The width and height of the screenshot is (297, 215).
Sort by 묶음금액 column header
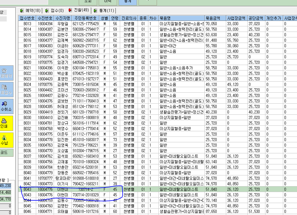[215, 18]
